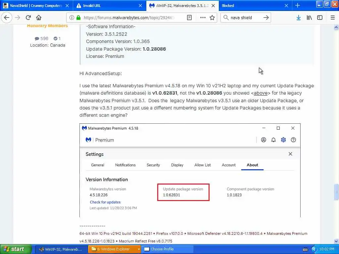The height and width of the screenshot is (254, 339).
Task: Submit search with the arrow button
Action: click(266, 18)
